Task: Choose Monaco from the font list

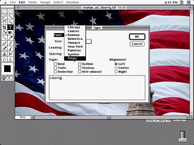Action: pos(75,43)
